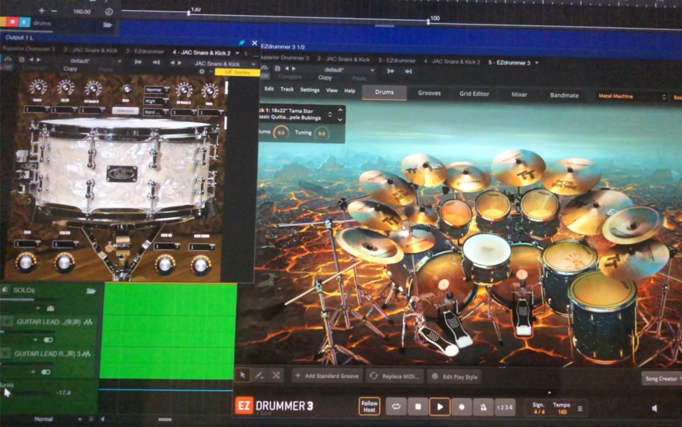682x427 pixels.
Task: Adjust the kick Tuning knob
Action: (322, 133)
